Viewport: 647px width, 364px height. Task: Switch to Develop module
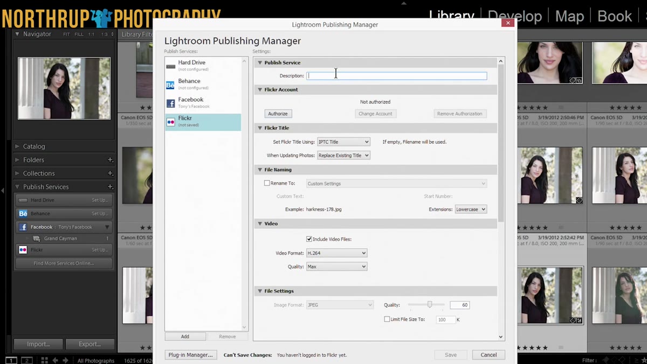[515, 16]
